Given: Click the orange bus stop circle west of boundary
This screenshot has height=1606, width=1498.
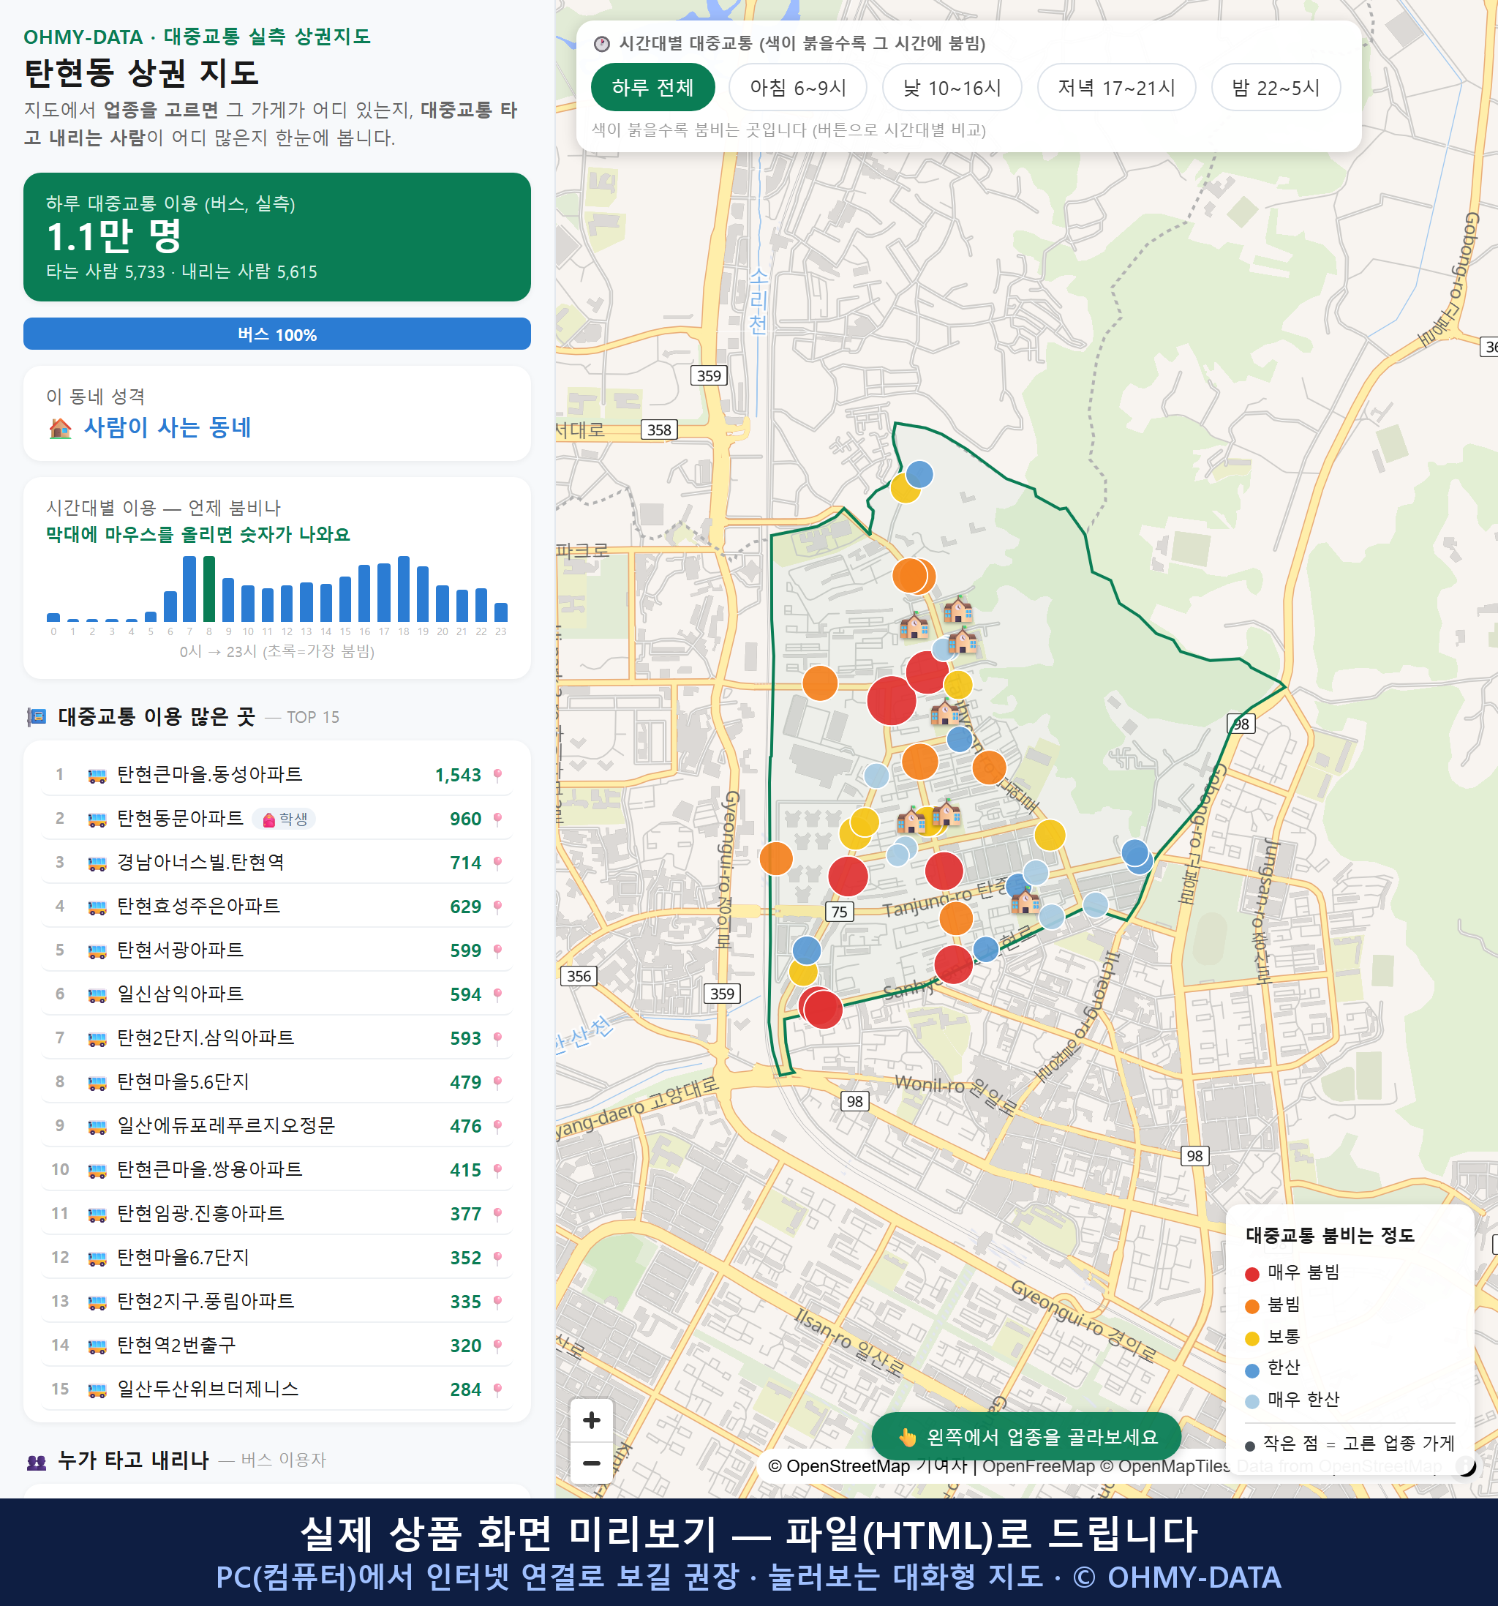Looking at the screenshot, I should 776,858.
